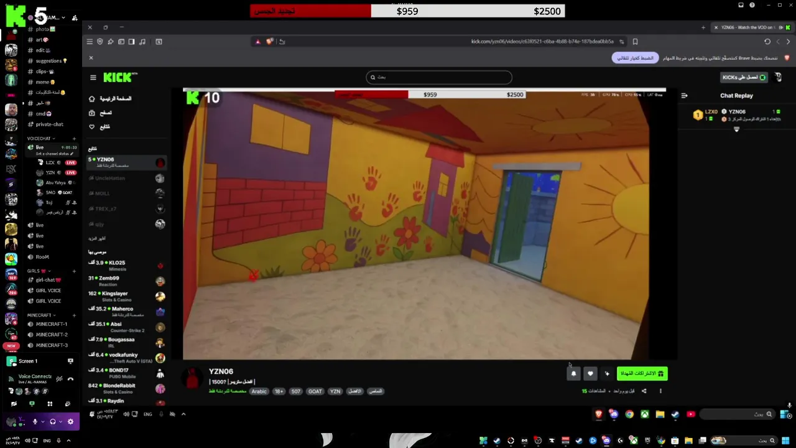Toggle Discord camera in voice panel

pyautogui.click(x=14, y=404)
